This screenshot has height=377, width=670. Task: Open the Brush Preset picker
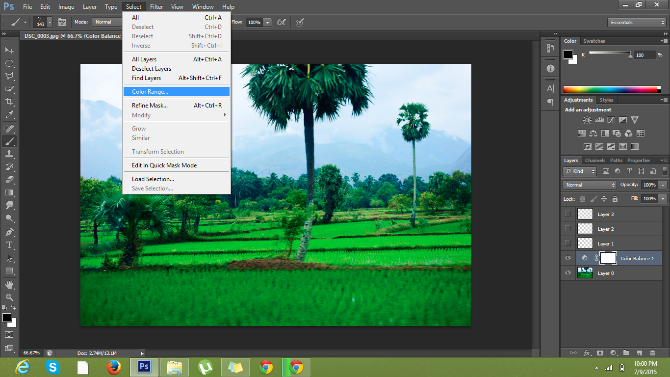pos(43,22)
